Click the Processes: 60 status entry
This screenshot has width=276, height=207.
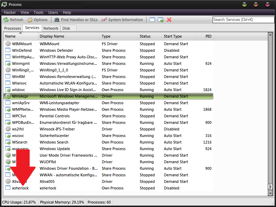tap(99, 202)
